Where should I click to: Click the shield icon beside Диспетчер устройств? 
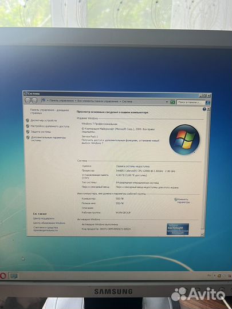[x=27, y=120]
